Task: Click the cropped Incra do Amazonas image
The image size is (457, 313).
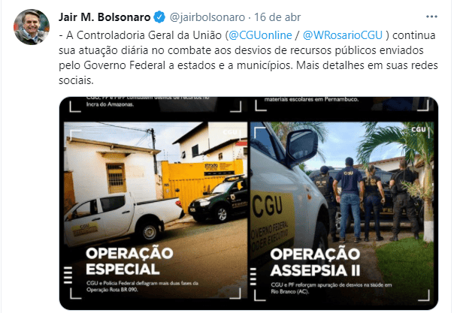Action: (156, 105)
